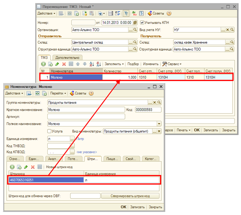Click green add row icon in ТМЗ table toolbar
Image resolution: width=241 pixels, height=215 pixels.
[43, 64]
